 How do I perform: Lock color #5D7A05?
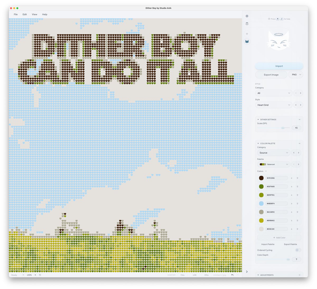pyautogui.click(x=292, y=187)
